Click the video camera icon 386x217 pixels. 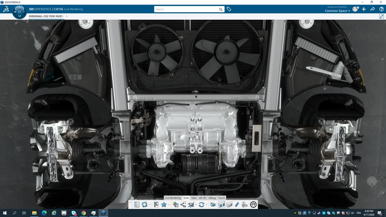click(x=213, y=205)
